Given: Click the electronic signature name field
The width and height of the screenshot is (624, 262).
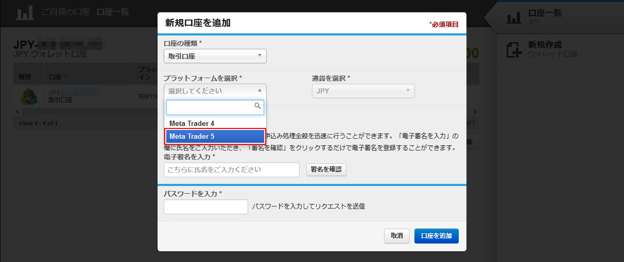Looking at the screenshot, I should pyautogui.click(x=232, y=170).
